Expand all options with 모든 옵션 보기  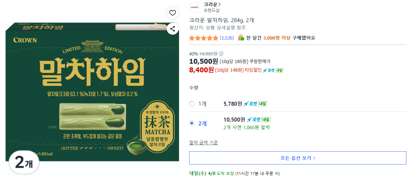(297, 158)
